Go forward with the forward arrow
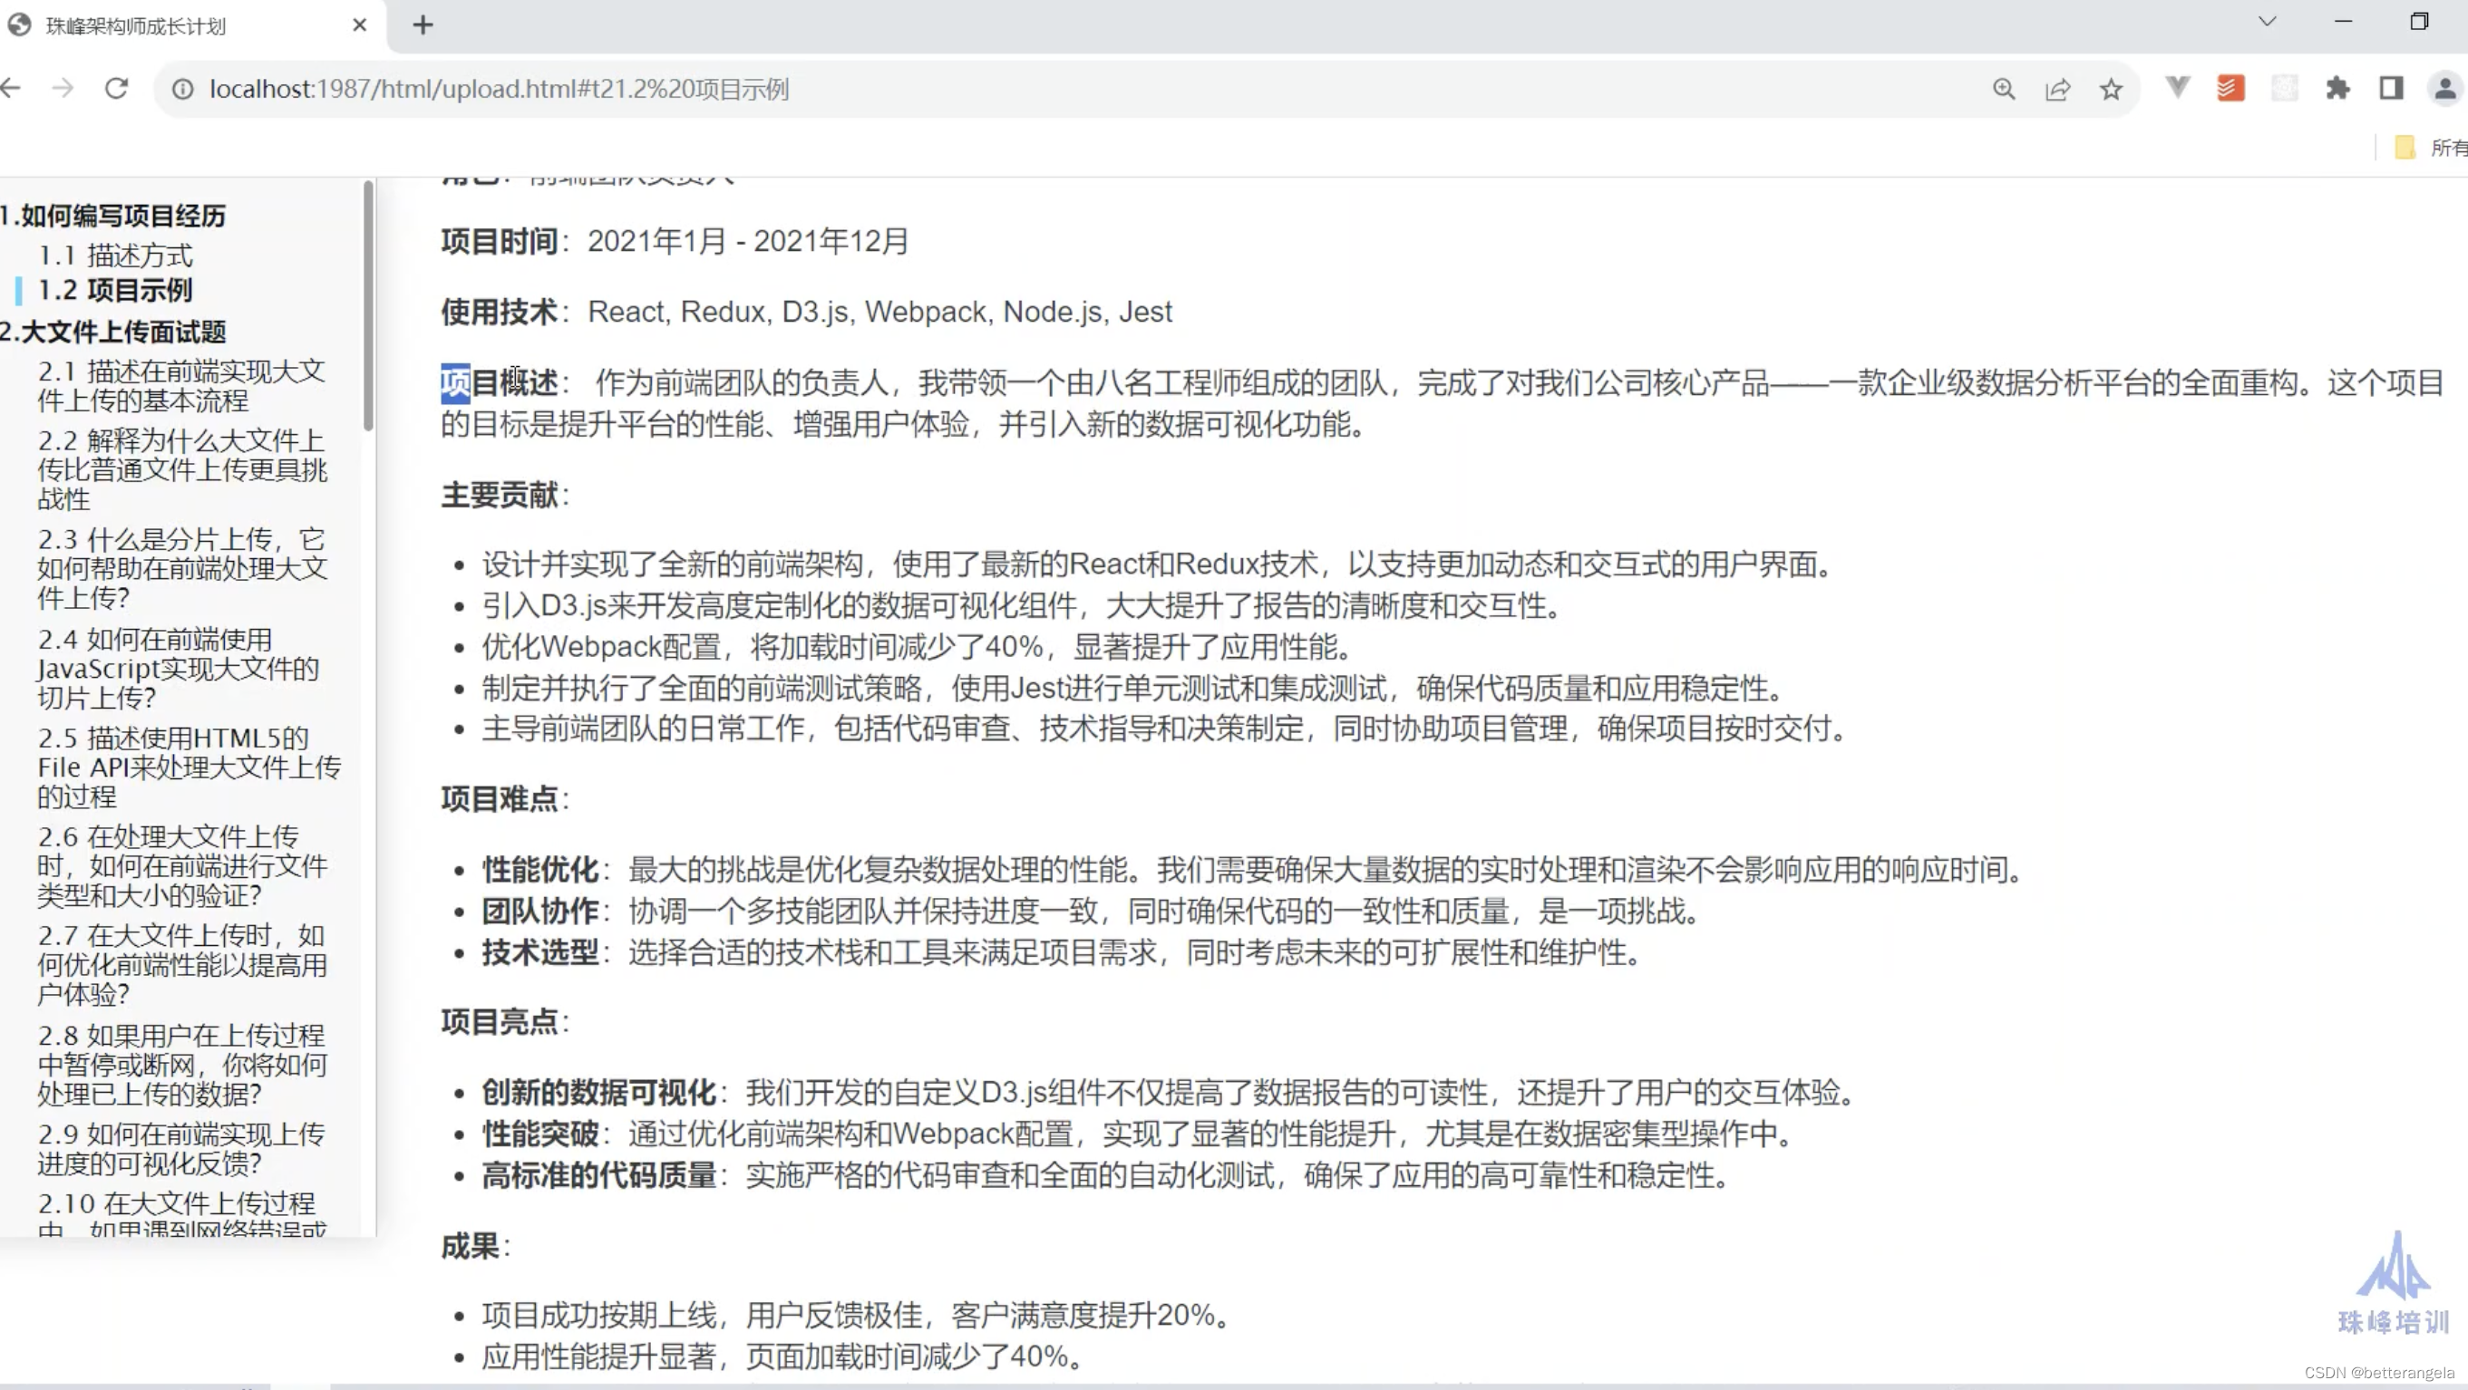 click(63, 89)
